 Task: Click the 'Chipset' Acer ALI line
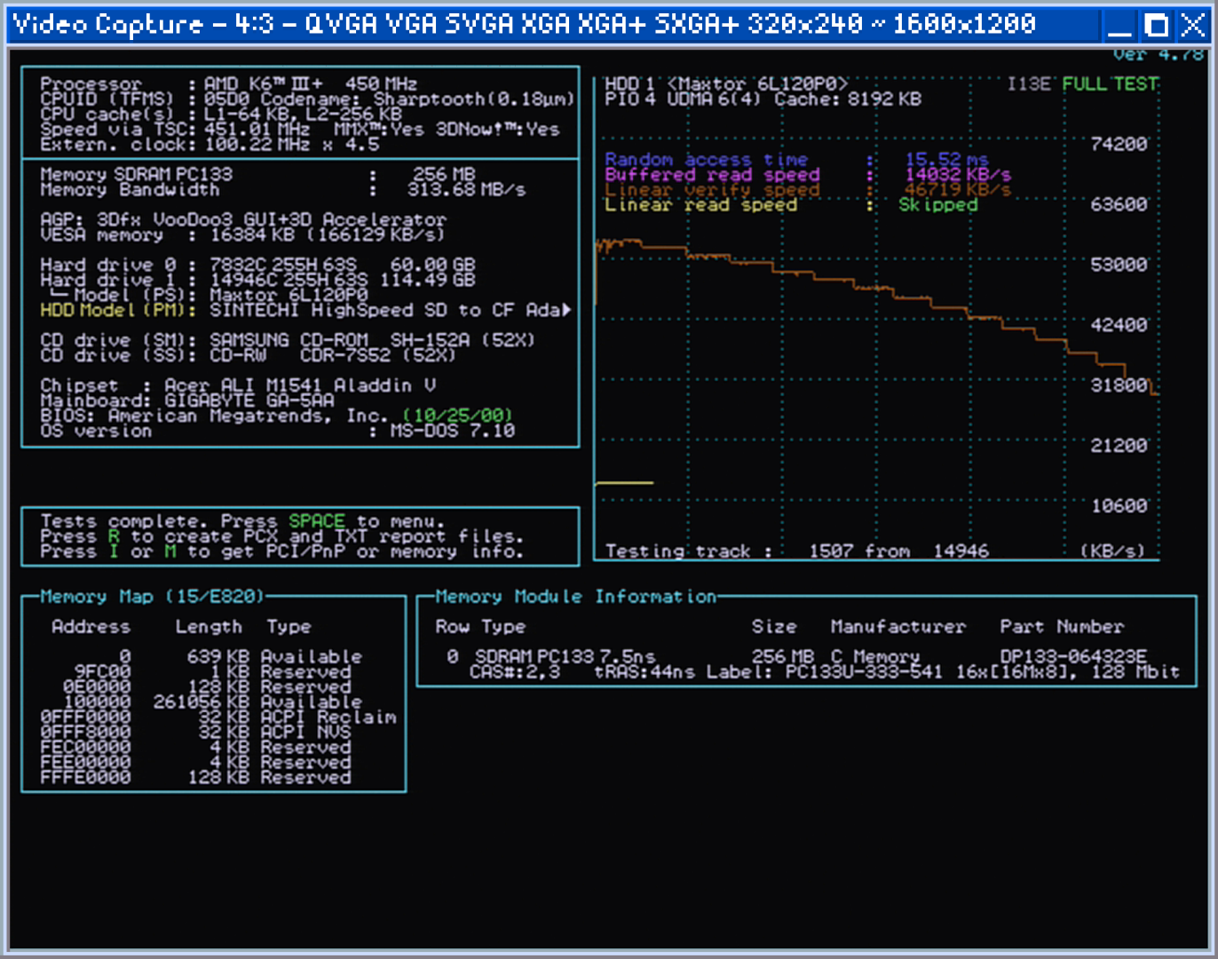pyautogui.click(x=238, y=385)
